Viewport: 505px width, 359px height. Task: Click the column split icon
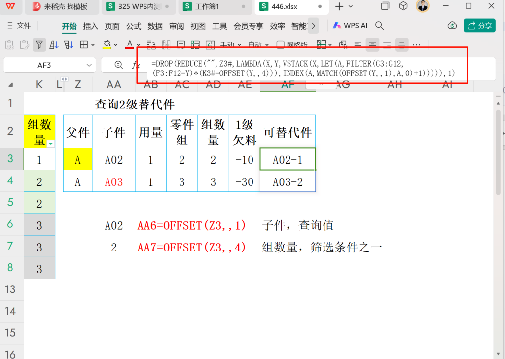166,45
